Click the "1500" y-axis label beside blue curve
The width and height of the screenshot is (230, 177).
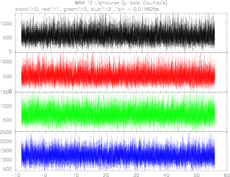pos(6,151)
